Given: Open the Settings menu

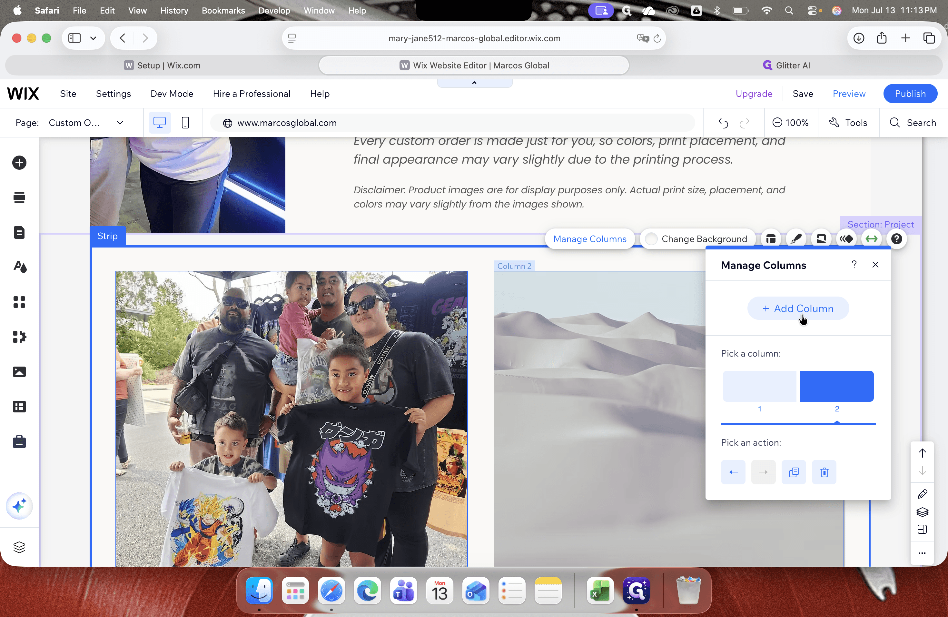Looking at the screenshot, I should (x=114, y=94).
